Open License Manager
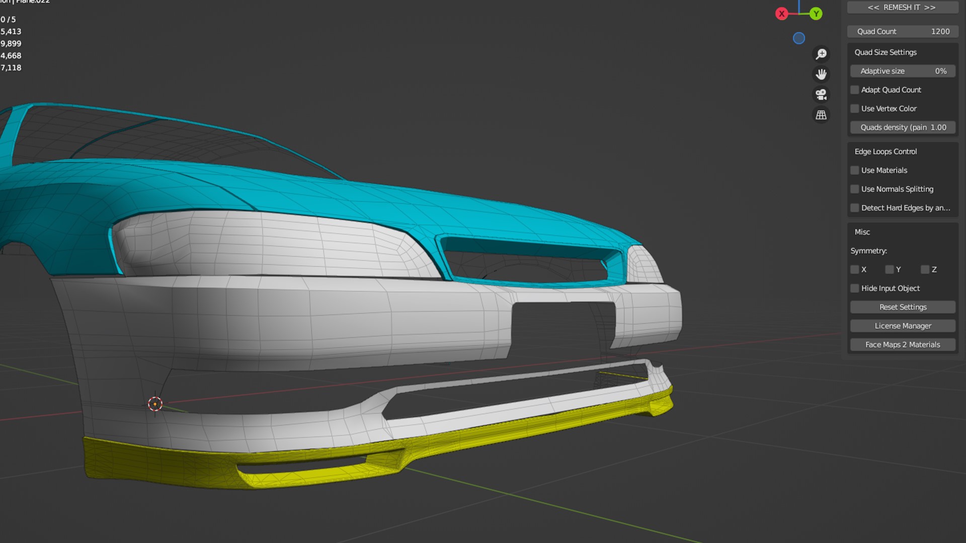The width and height of the screenshot is (966, 543). tap(903, 326)
